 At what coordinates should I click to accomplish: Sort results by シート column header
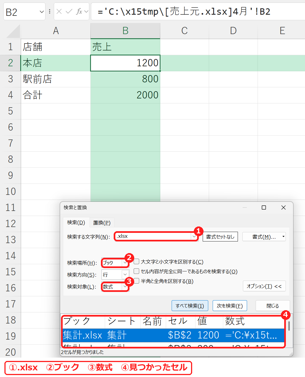123,321
